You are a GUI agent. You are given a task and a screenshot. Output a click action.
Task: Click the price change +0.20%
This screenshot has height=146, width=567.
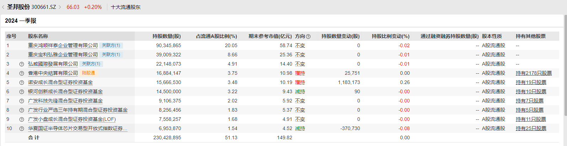(x=93, y=7)
